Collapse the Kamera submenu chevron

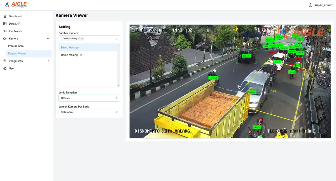(48, 38)
